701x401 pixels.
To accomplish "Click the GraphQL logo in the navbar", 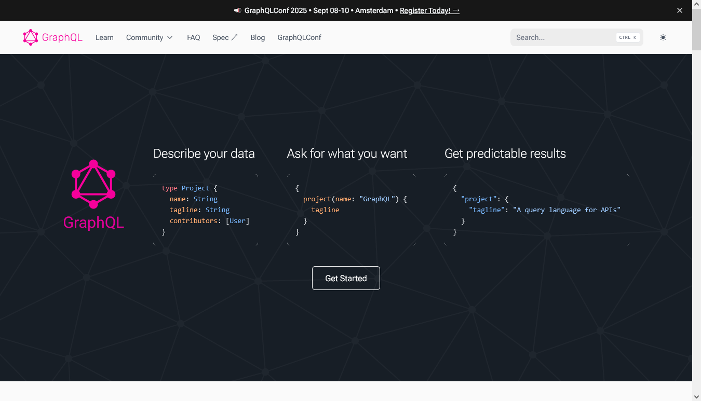I will coord(52,37).
